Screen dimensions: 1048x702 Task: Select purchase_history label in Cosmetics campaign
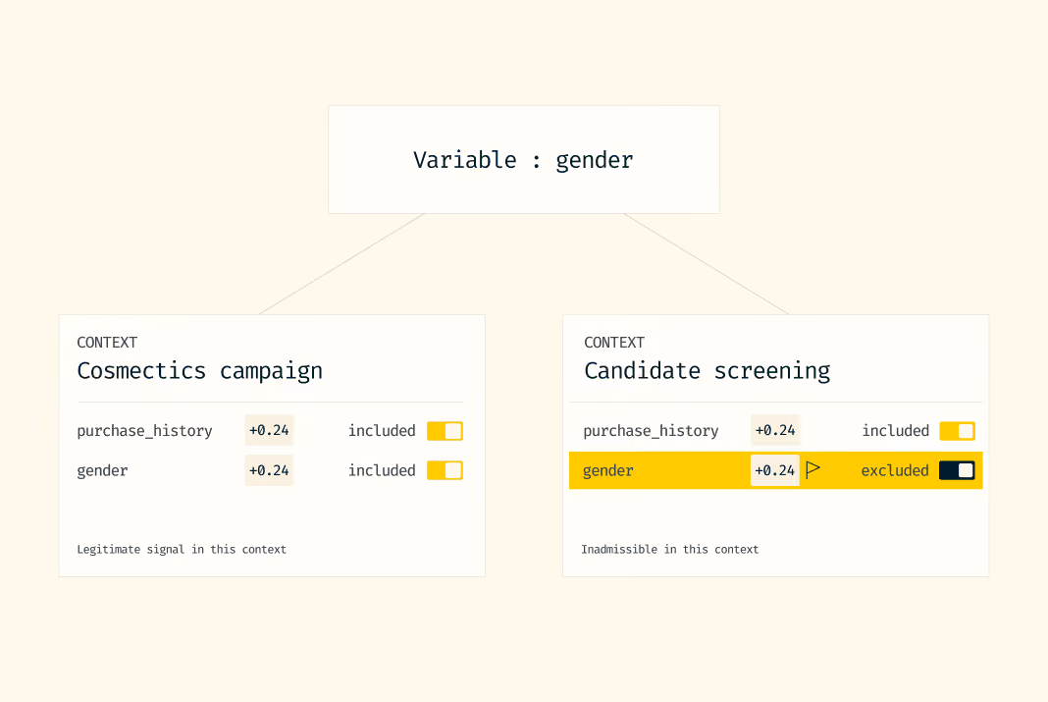(144, 431)
